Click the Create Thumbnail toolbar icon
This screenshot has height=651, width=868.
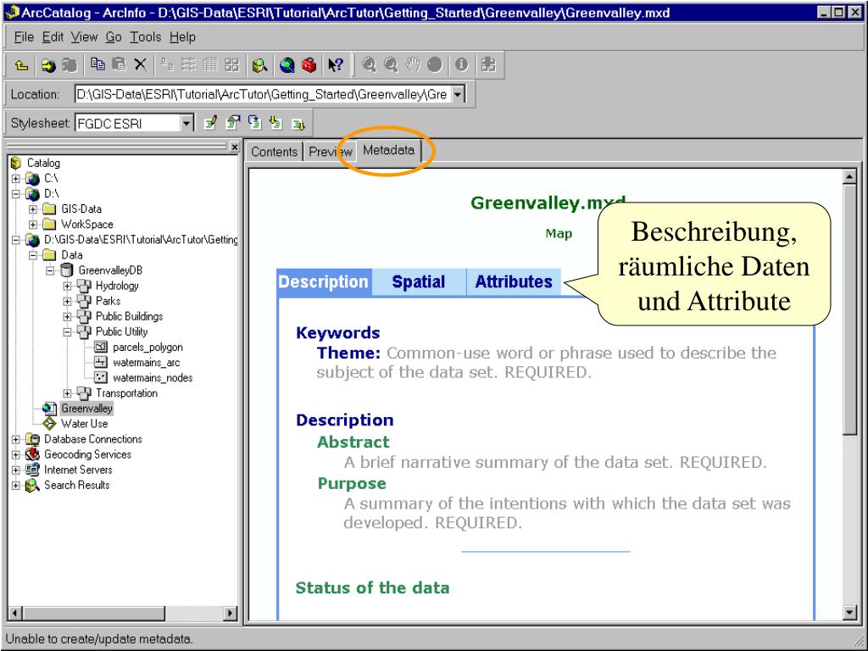[x=488, y=65]
